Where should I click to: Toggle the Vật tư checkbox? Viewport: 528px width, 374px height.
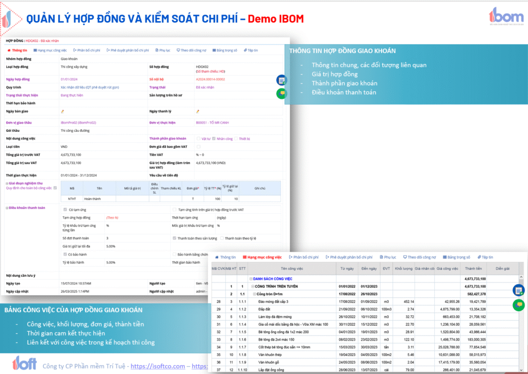click(198, 139)
